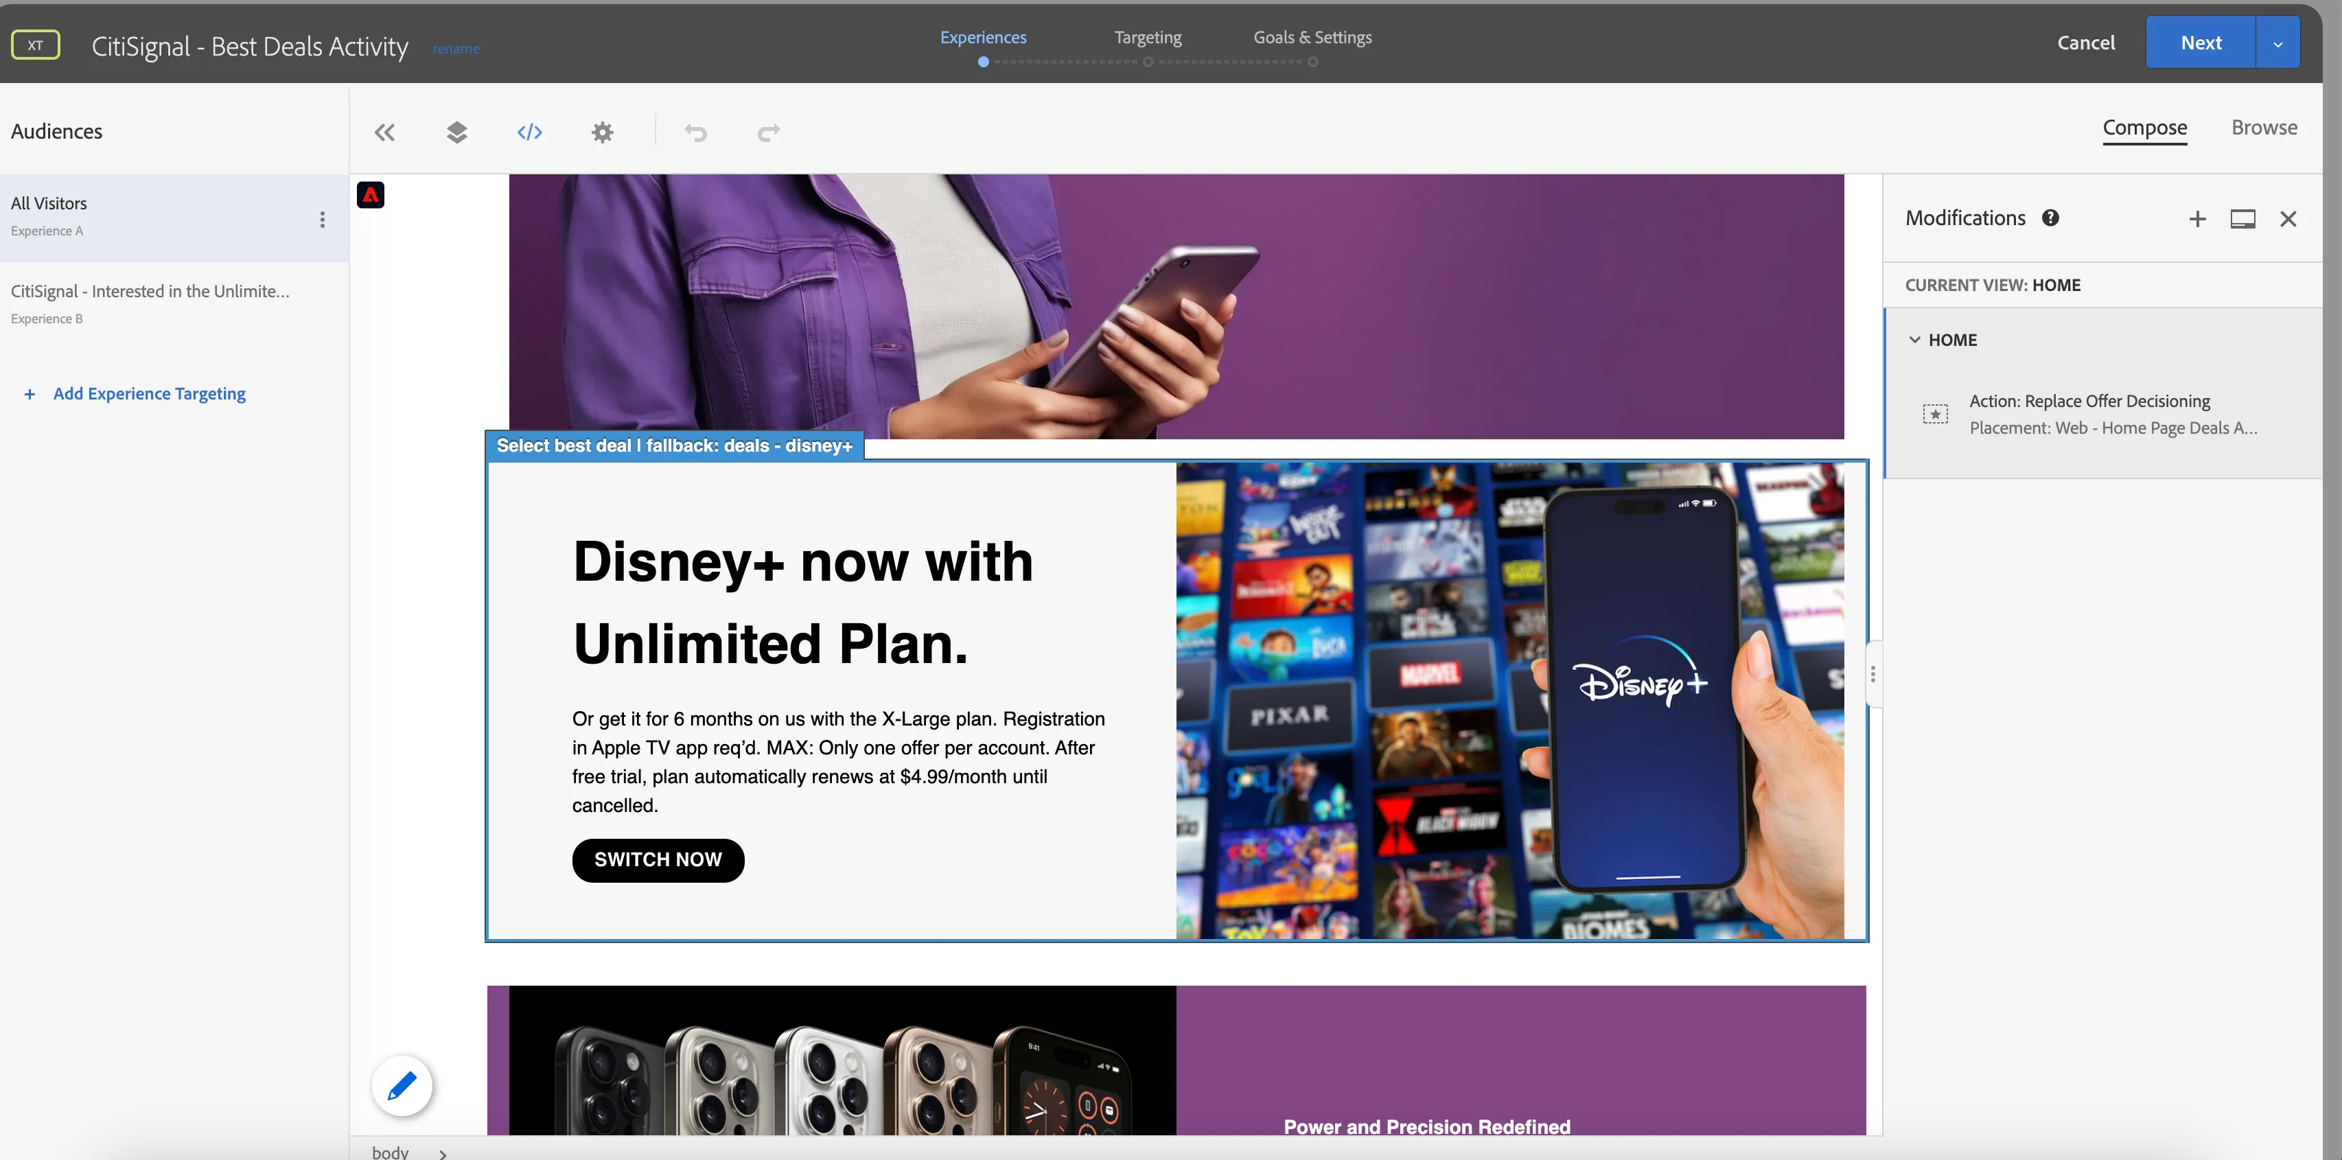Open the layers icon in the toolbar
This screenshot has height=1160, width=2342.
pos(456,132)
